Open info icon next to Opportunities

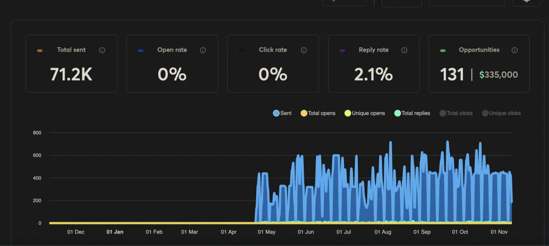tap(515, 50)
